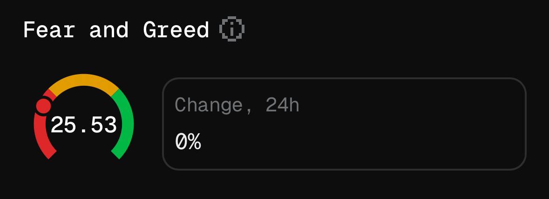
Task: Click the red gauge indicator dot
Action: click(x=43, y=106)
